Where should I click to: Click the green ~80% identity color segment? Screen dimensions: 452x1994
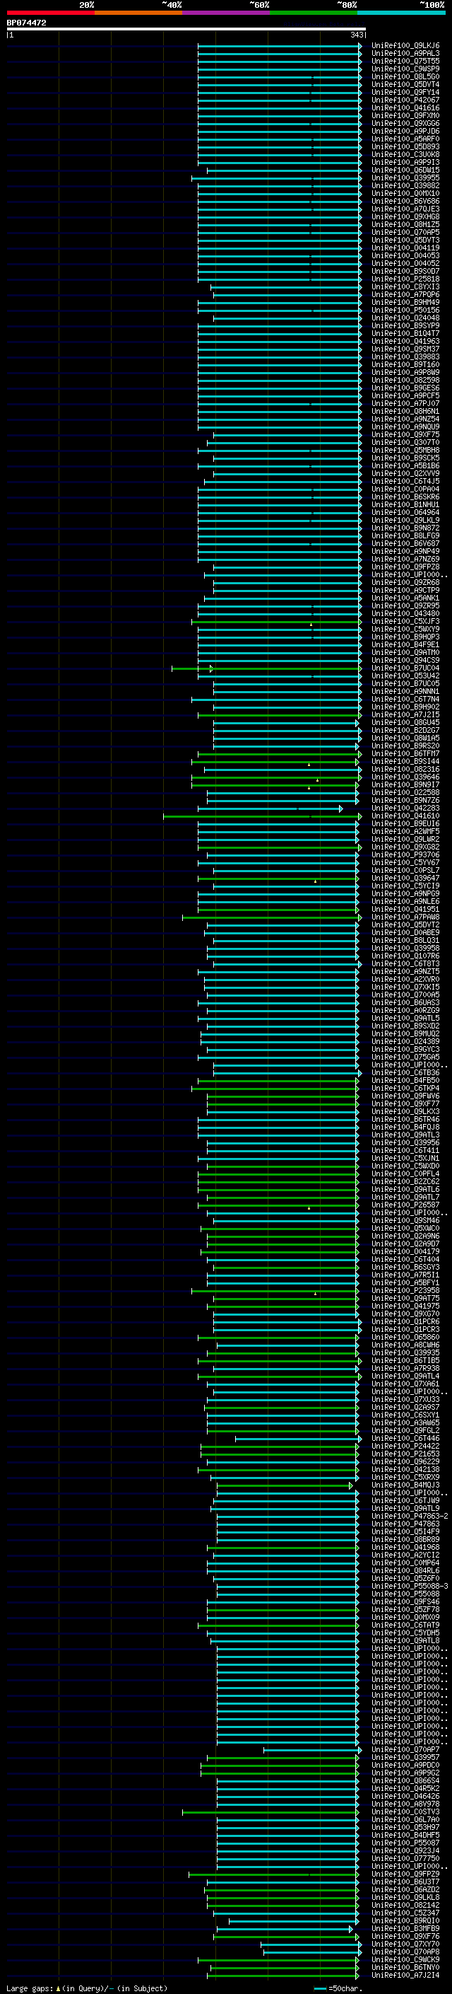coord(314,13)
